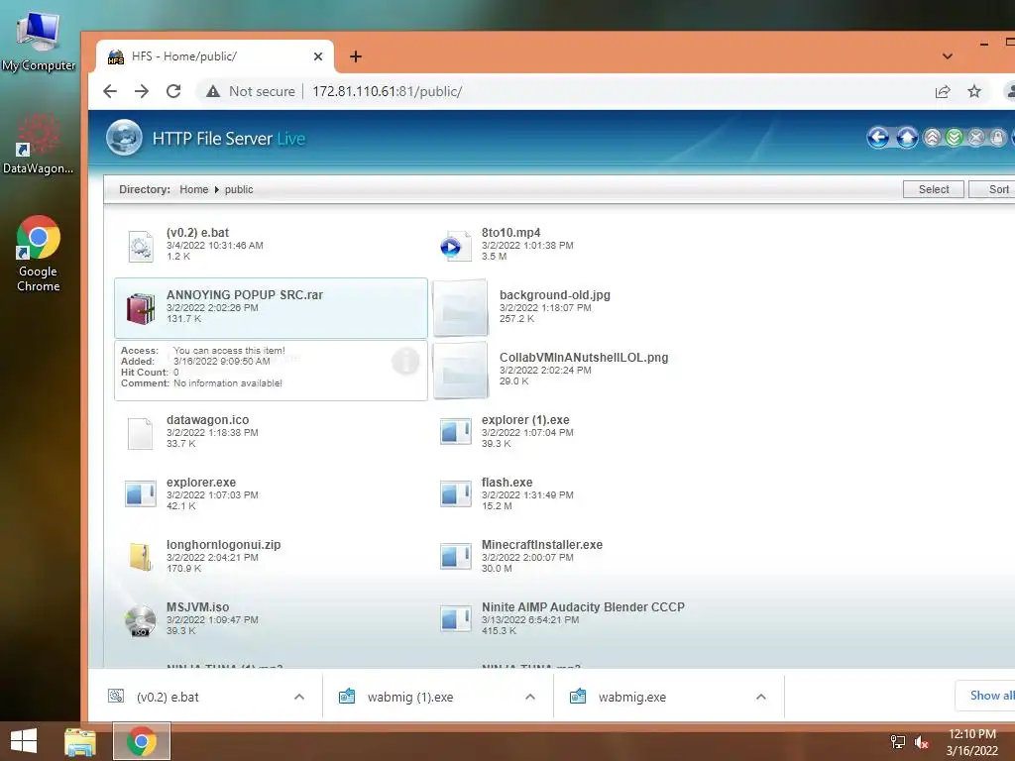Bookmark this page with the star icon
The height and width of the screenshot is (761, 1015).
tap(974, 91)
